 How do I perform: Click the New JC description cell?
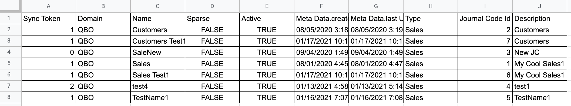coord(540,52)
